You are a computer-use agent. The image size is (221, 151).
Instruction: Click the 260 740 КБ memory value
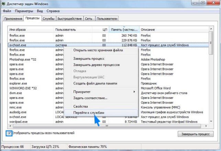[x=129, y=36]
